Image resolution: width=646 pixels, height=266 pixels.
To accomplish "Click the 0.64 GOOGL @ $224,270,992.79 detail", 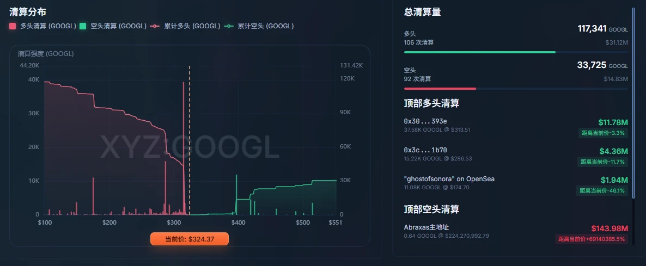I will [x=447, y=236].
